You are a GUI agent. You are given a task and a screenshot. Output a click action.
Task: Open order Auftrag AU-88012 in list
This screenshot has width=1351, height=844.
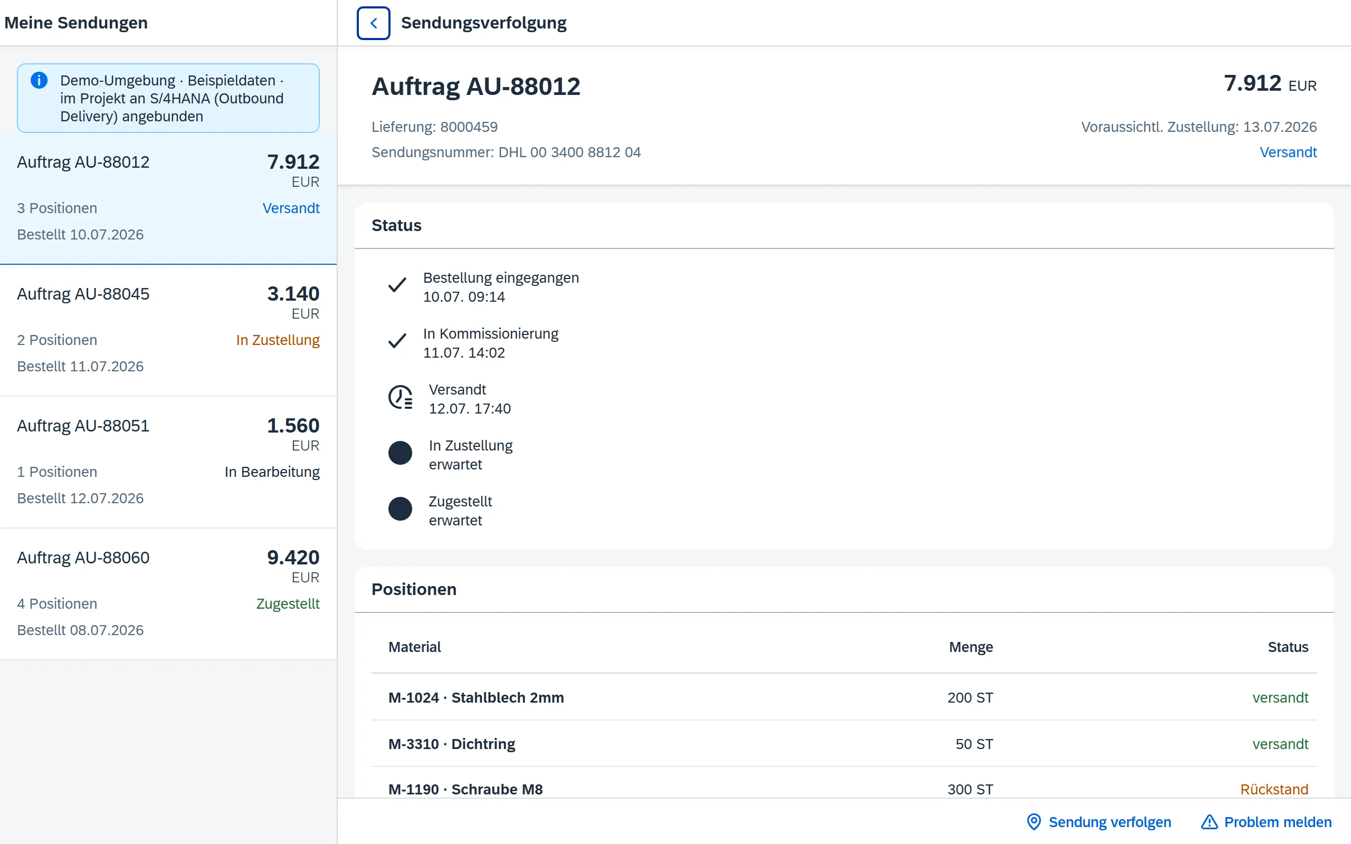click(x=168, y=198)
